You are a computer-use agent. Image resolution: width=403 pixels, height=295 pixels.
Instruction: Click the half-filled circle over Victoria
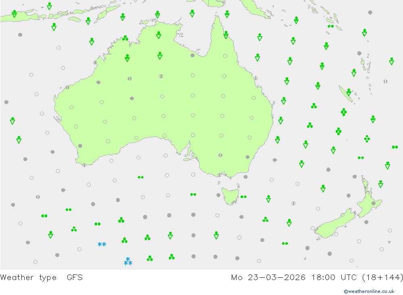coord(220,155)
